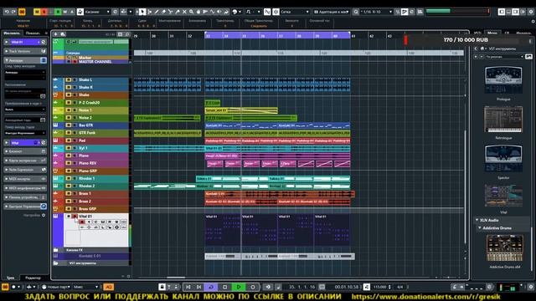Switch to the Показать visibility tab
536x301 pixels.
tap(33, 33)
